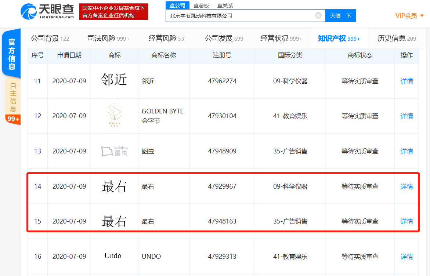Screen dimensions: 430x276
Task: Click 09-科学仪器 in row 11
Action: coord(290,81)
